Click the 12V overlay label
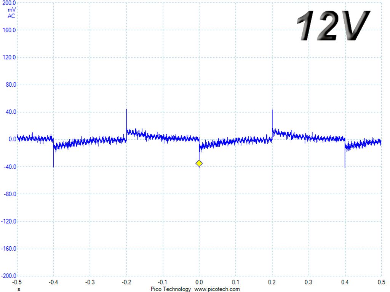The width and height of the screenshot is (390, 292). click(x=334, y=25)
